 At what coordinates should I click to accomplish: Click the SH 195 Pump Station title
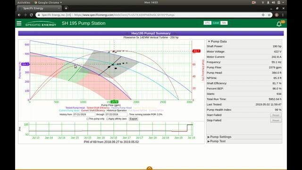pyautogui.click(x=84, y=23)
